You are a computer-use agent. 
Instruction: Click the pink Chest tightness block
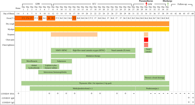[146, 45]
